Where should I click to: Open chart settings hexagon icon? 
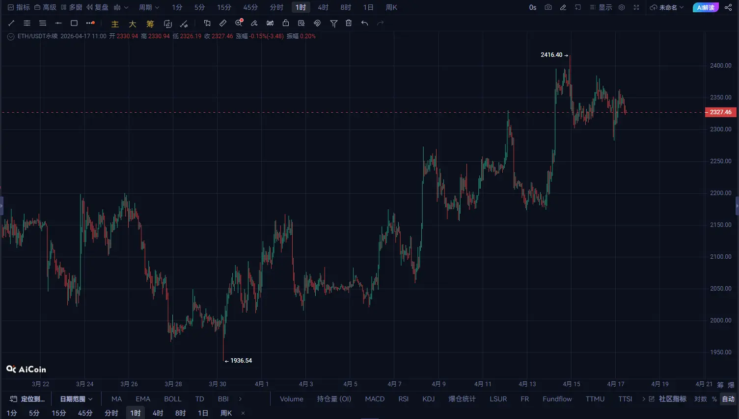click(x=622, y=7)
